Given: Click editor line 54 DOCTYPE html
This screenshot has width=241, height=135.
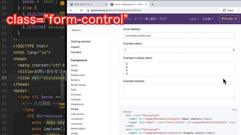Looking at the screenshot, I should [x=31, y=46].
